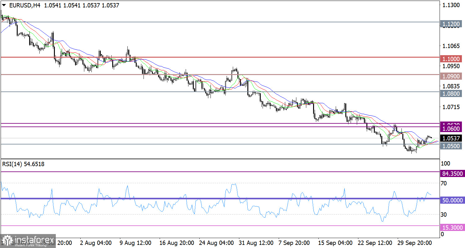Select the EURUSD,H4 symbol title text
The width and height of the screenshot is (465, 248).
point(25,5)
